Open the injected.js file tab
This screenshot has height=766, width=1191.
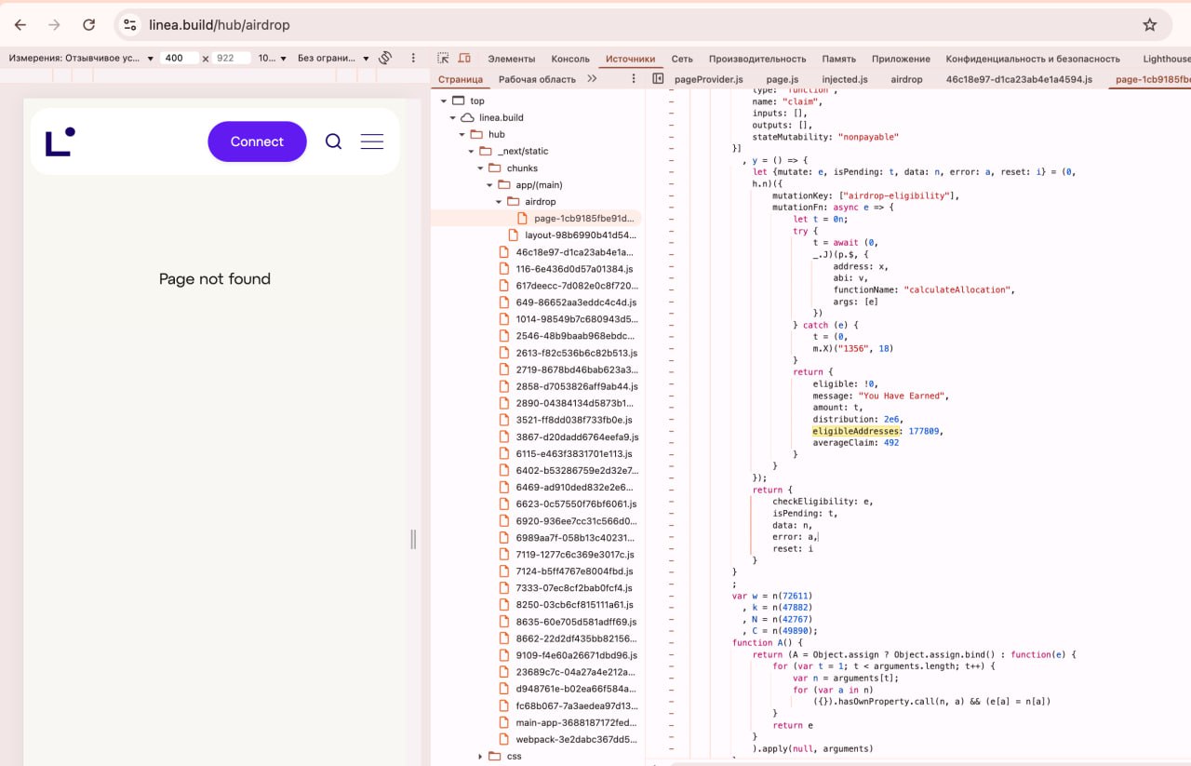[845, 79]
